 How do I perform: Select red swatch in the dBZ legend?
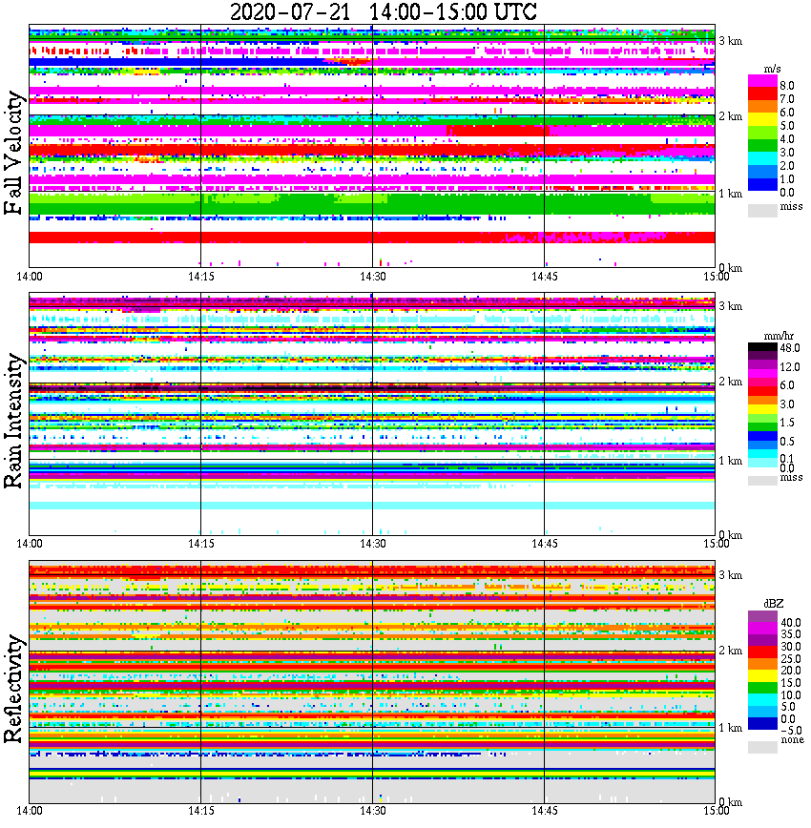(762, 652)
